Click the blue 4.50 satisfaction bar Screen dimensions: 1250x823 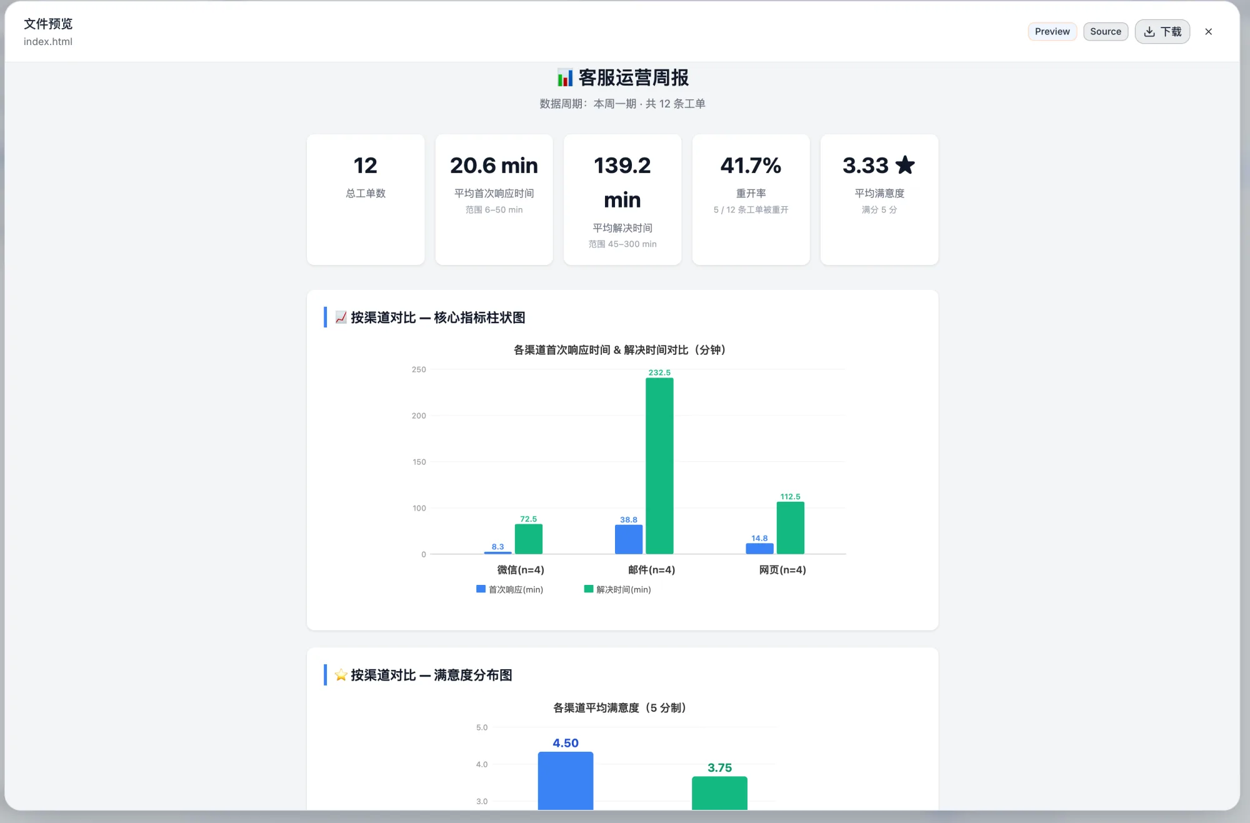tap(565, 781)
